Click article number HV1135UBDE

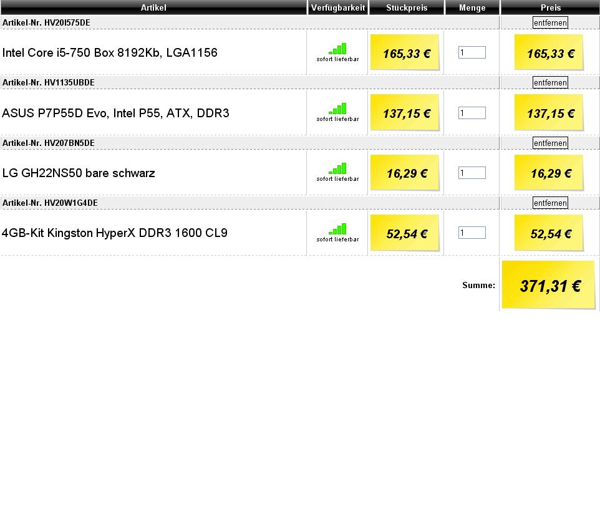click(x=69, y=82)
